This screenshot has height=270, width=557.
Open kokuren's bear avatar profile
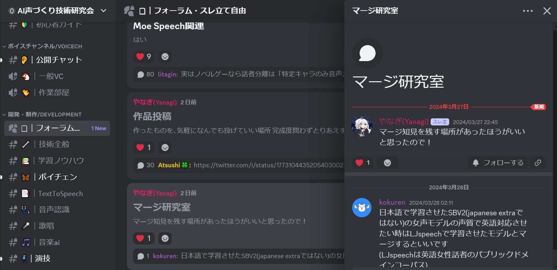362,208
